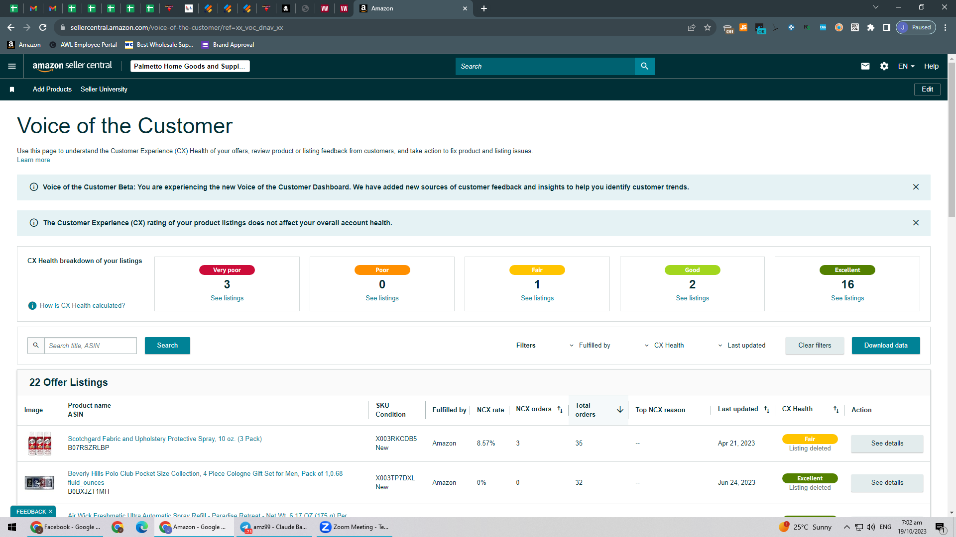
Task: Open the Help menu item
Action: (x=931, y=66)
